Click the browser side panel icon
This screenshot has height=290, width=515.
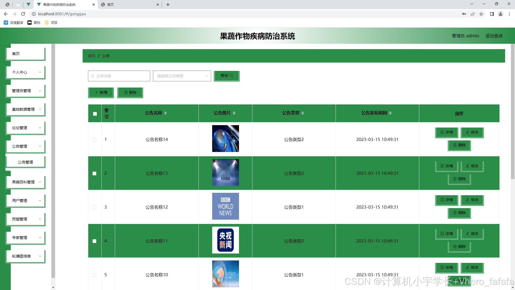click(x=492, y=14)
